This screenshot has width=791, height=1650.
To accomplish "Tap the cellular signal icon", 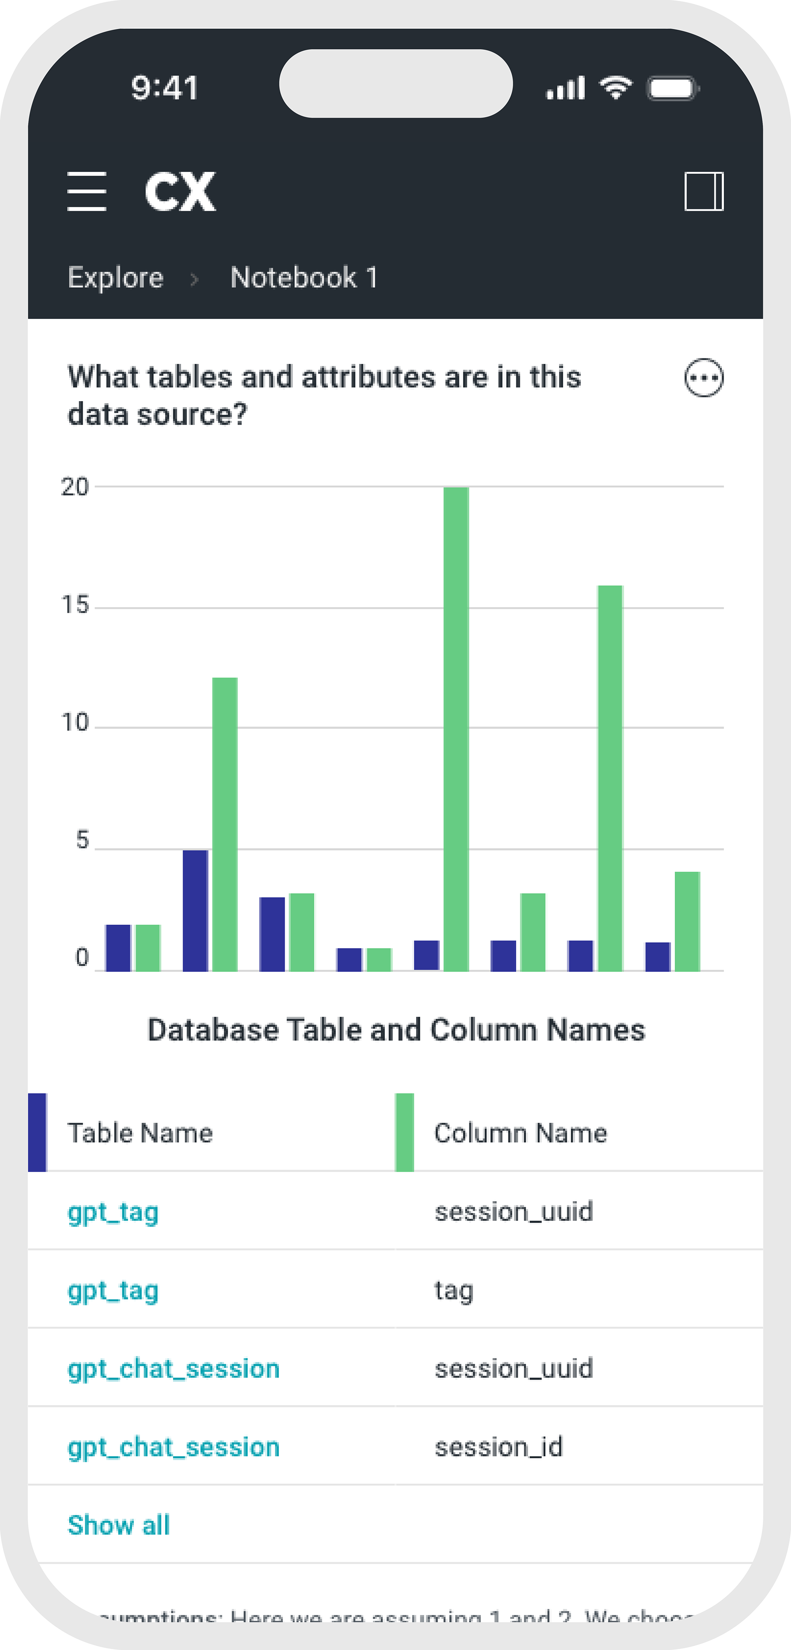I will click(x=565, y=88).
